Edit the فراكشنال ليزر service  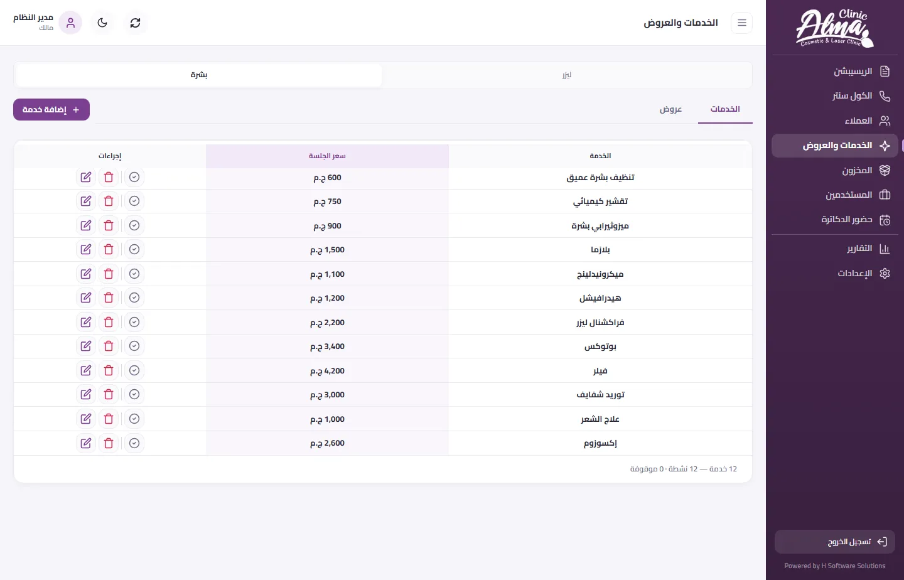click(x=86, y=322)
